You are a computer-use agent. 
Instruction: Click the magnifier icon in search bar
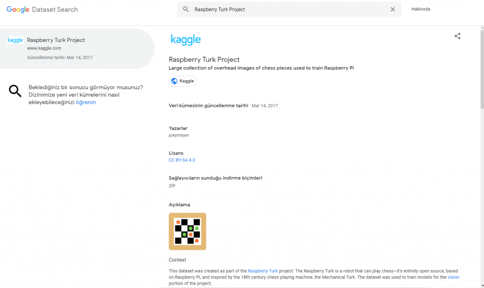(185, 9)
